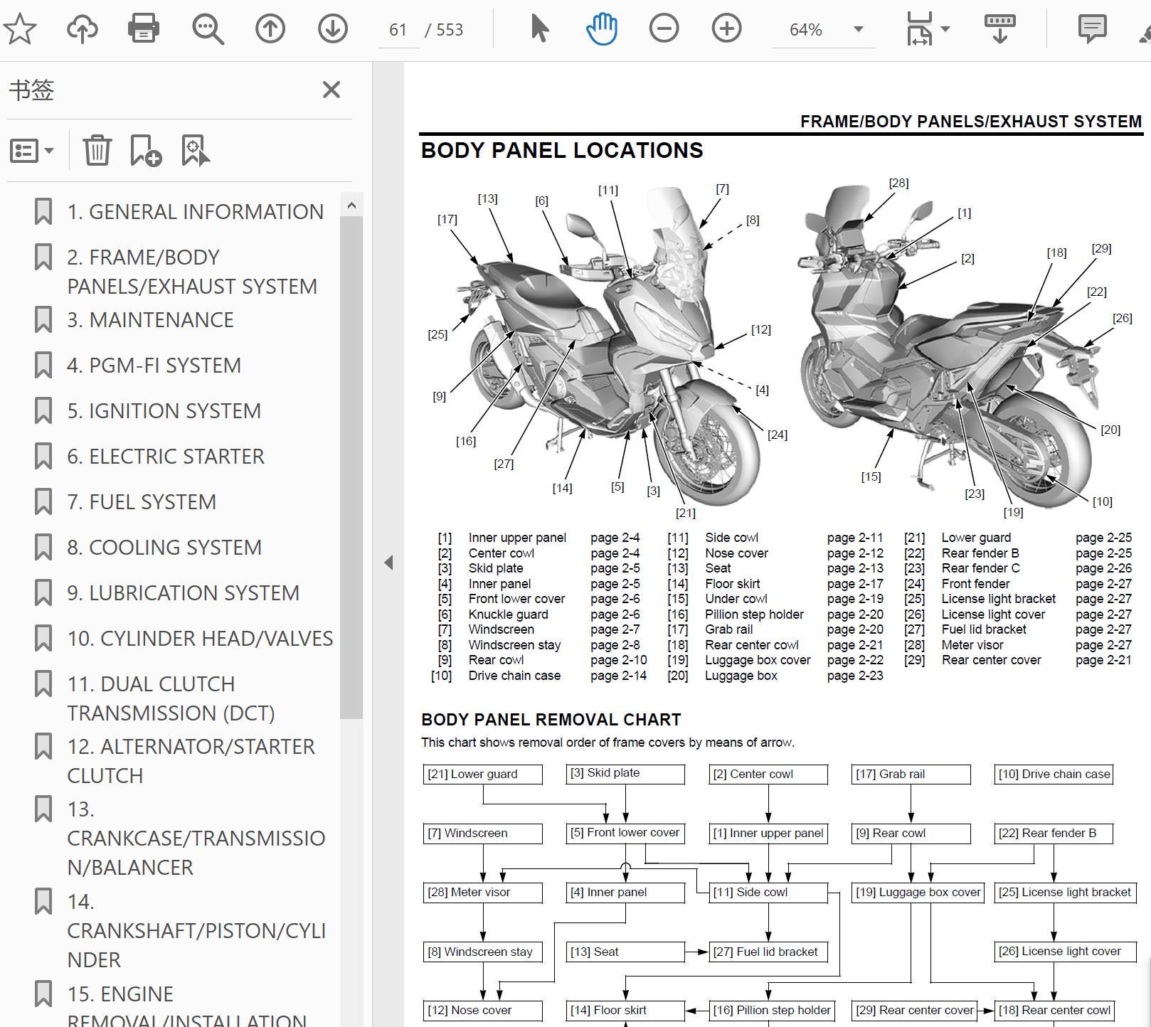Delete the selected bookmark
The width and height of the screenshot is (1151, 1027).
click(97, 151)
